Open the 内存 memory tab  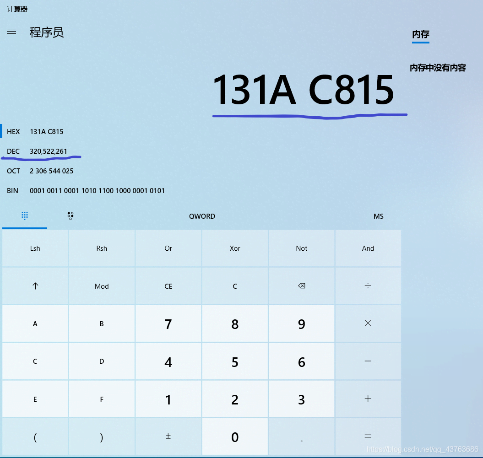420,34
